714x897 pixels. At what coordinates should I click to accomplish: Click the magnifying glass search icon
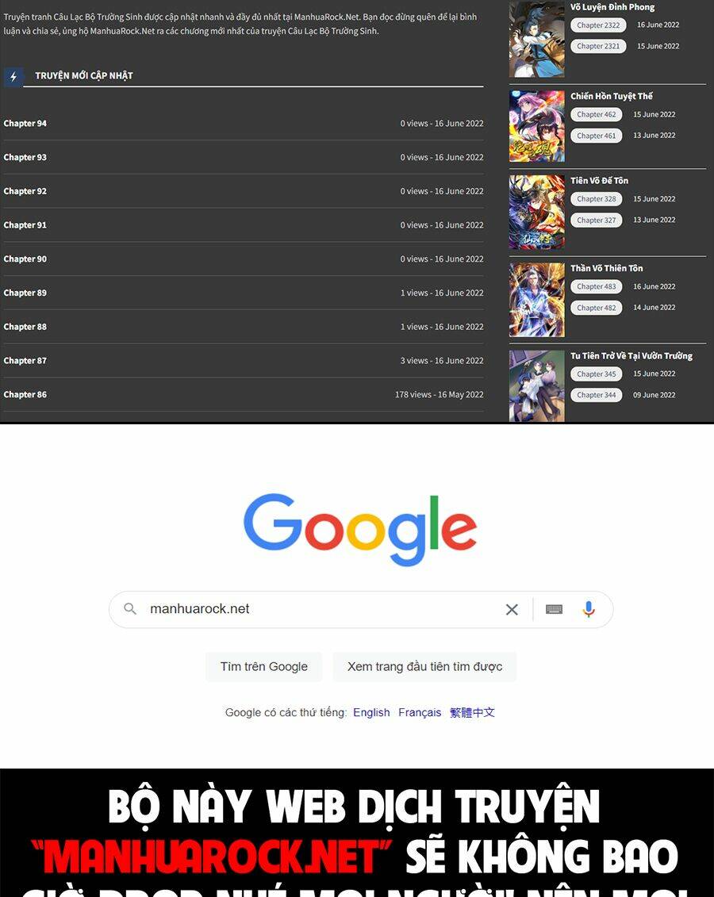pos(130,608)
